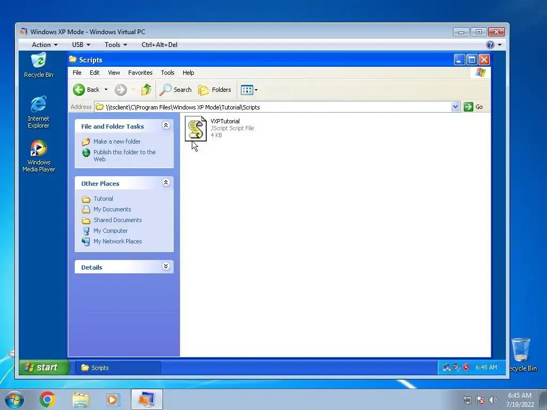Click the Windows flag logo in Scripts window
The image size is (547, 410).
pos(481,73)
